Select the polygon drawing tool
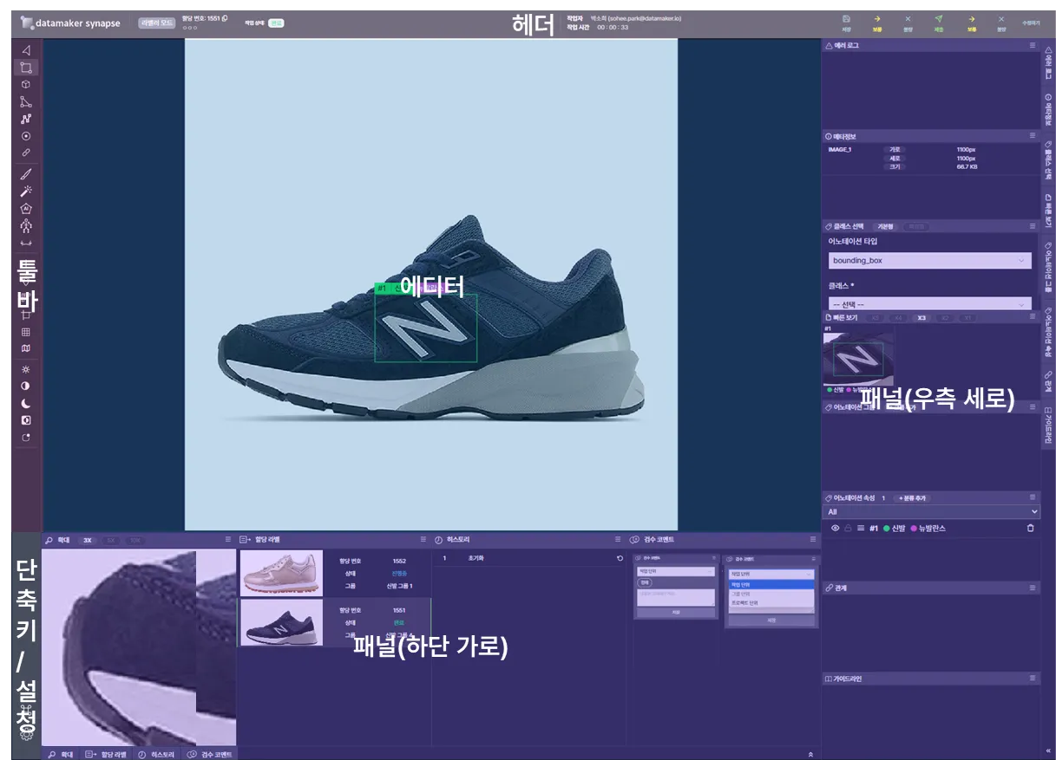Screen dimensions: 1056x760 pos(26,101)
